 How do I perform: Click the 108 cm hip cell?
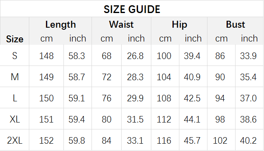[164, 98]
